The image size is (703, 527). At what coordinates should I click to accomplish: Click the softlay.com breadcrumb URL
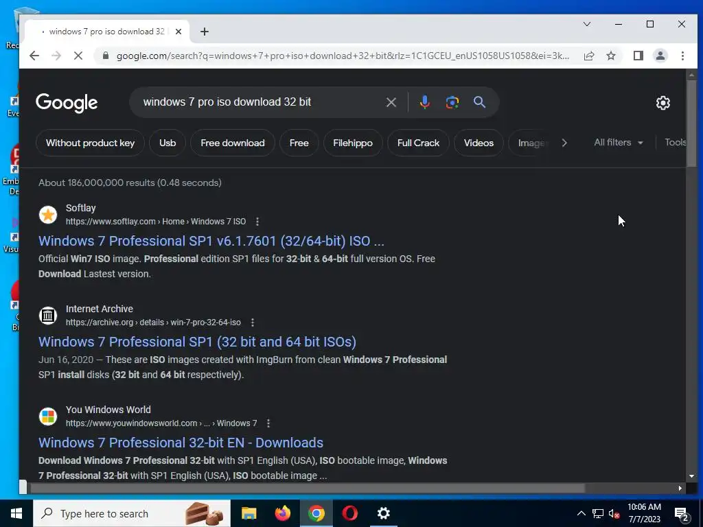click(x=156, y=222)
